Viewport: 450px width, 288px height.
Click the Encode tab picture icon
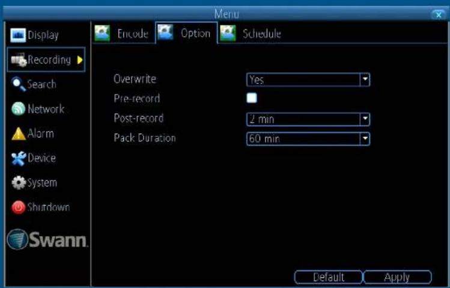pyautogui.click(x=102, y=33)
